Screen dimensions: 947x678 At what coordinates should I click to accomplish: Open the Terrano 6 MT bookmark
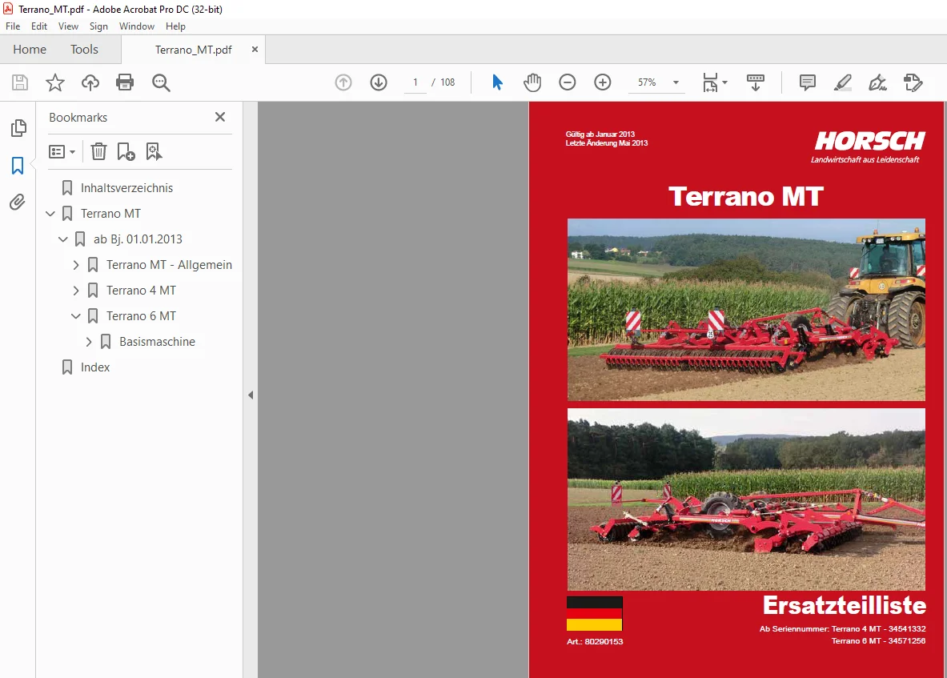tap(142, 315)
